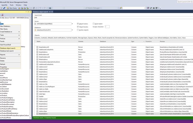Choose Rename from context menu
Image resolution: width=193 pixels, height=123 pixels.
10,58
